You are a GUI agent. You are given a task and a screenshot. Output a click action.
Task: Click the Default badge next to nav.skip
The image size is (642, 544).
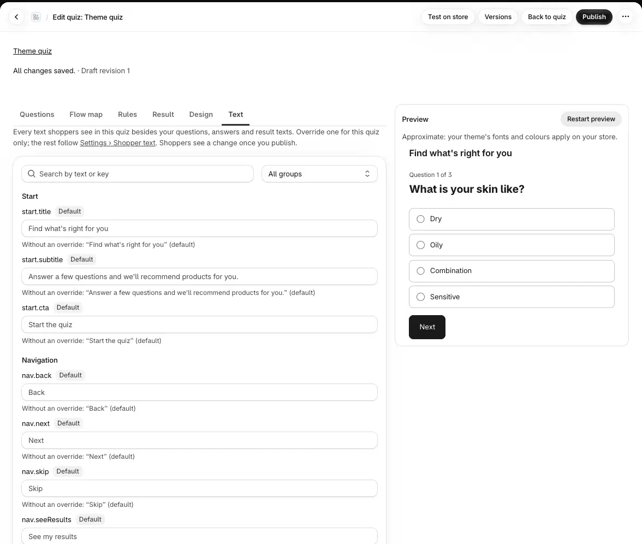coord(68,471)
